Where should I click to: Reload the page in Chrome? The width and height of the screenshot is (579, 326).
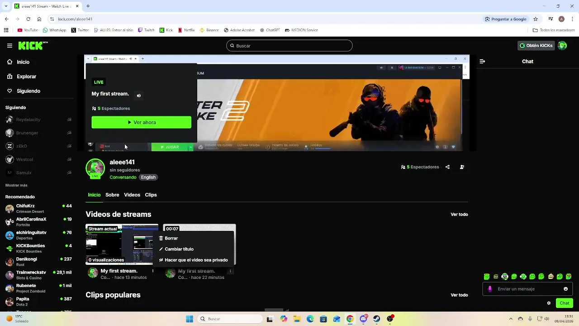(28, 19)
